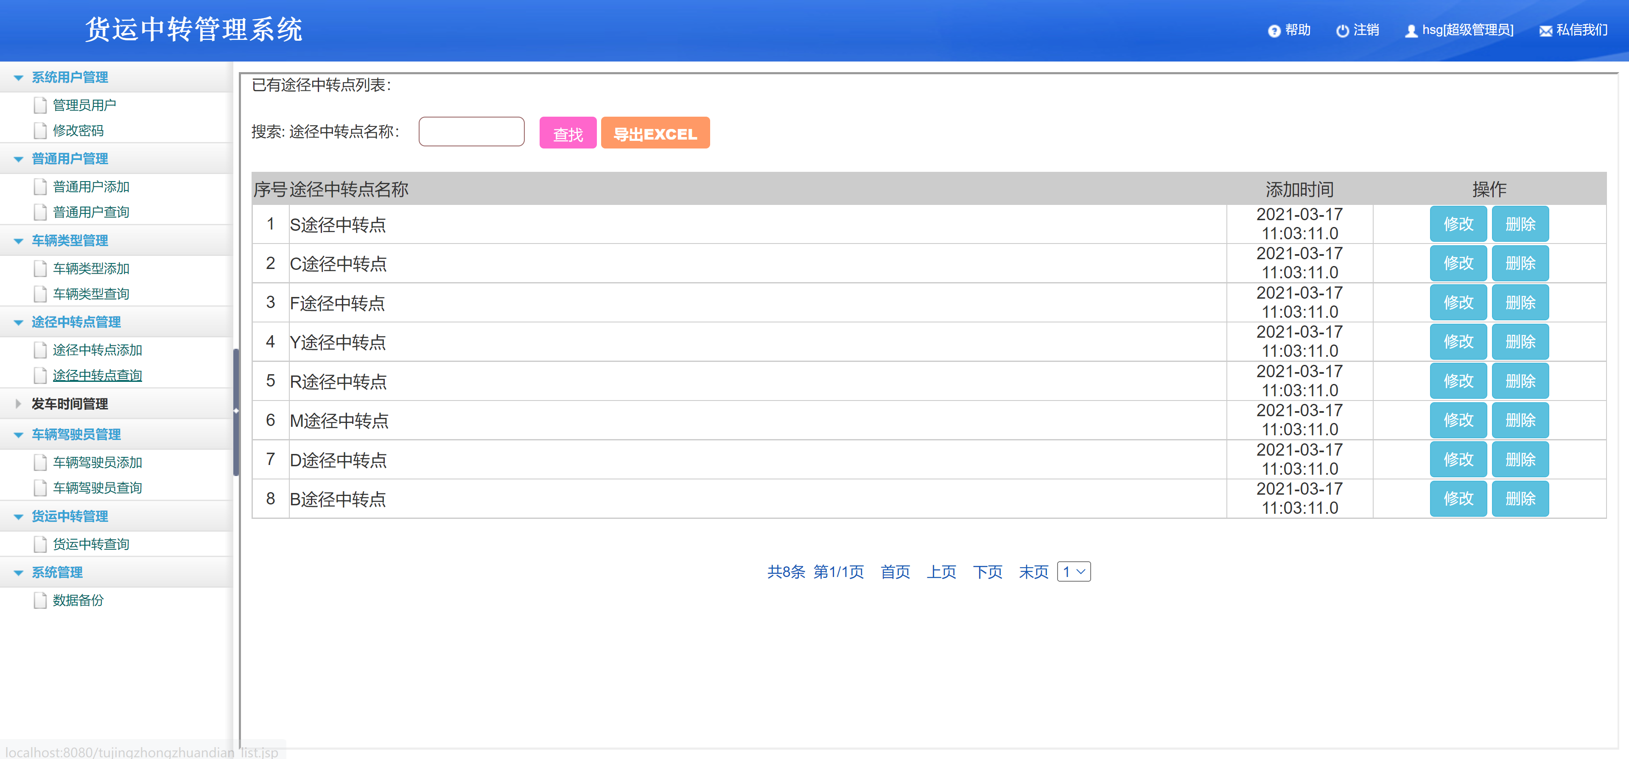Image resolution: width=1629 pixels, height=759 pixels.
Task: Click the 添加时间 column header
Action: coord(1299,188)
